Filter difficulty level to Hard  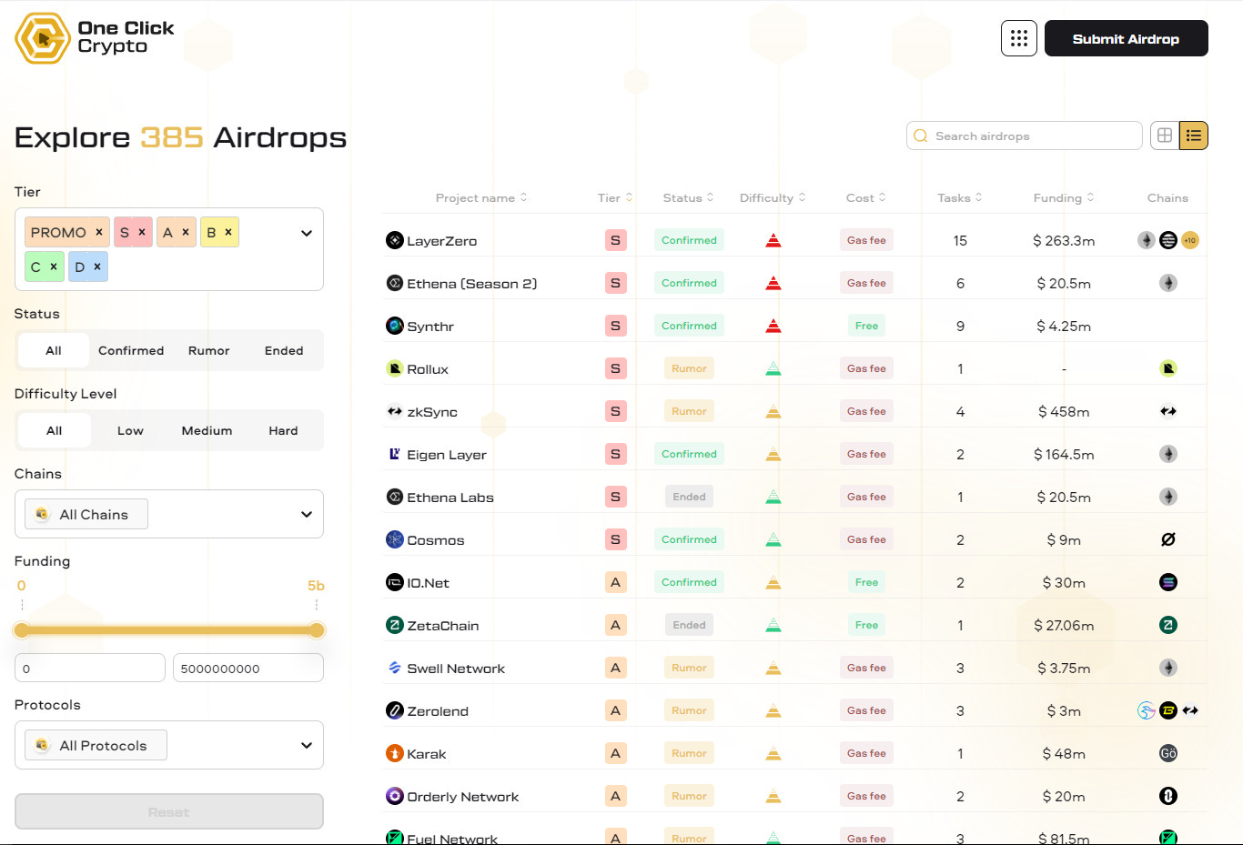pos(283,430)
